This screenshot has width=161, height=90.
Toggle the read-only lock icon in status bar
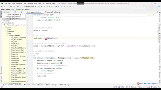[x=159, y=87]
